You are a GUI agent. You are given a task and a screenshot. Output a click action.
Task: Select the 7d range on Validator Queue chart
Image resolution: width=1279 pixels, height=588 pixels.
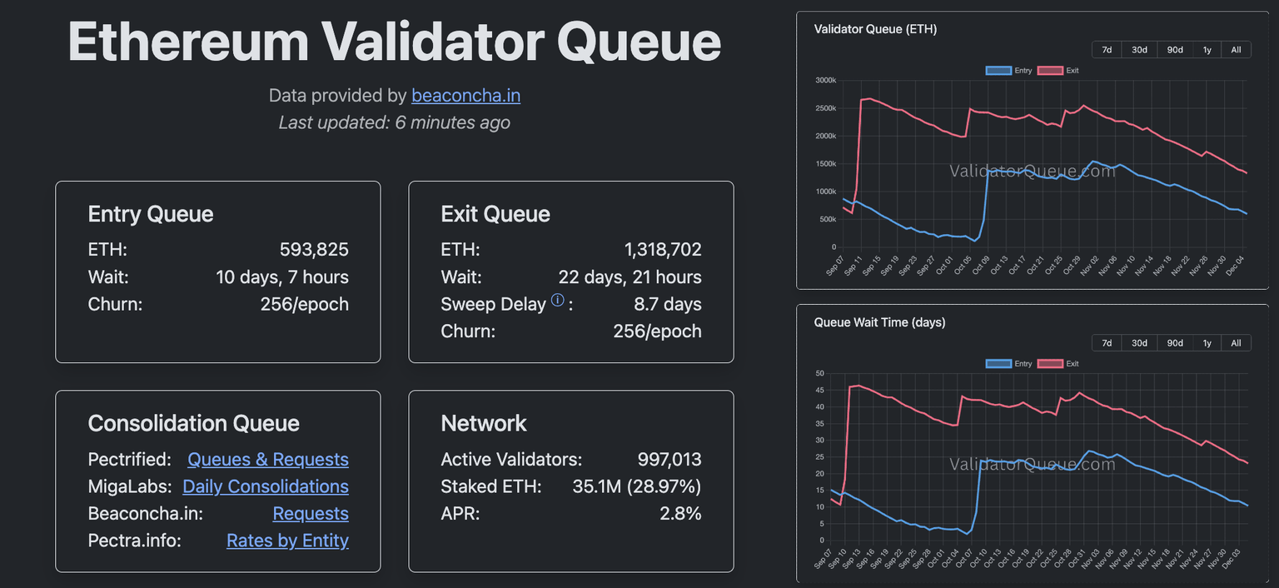pyautogui.click(x=1106, y=49)
